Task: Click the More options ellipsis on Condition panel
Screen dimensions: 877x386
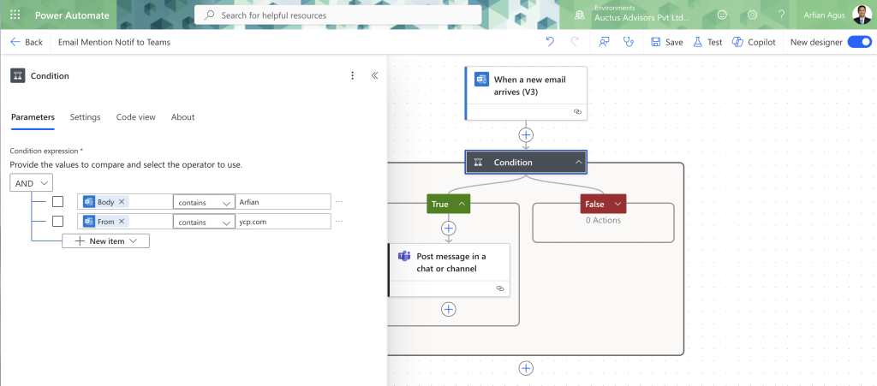Action: [x=352, y=75]
